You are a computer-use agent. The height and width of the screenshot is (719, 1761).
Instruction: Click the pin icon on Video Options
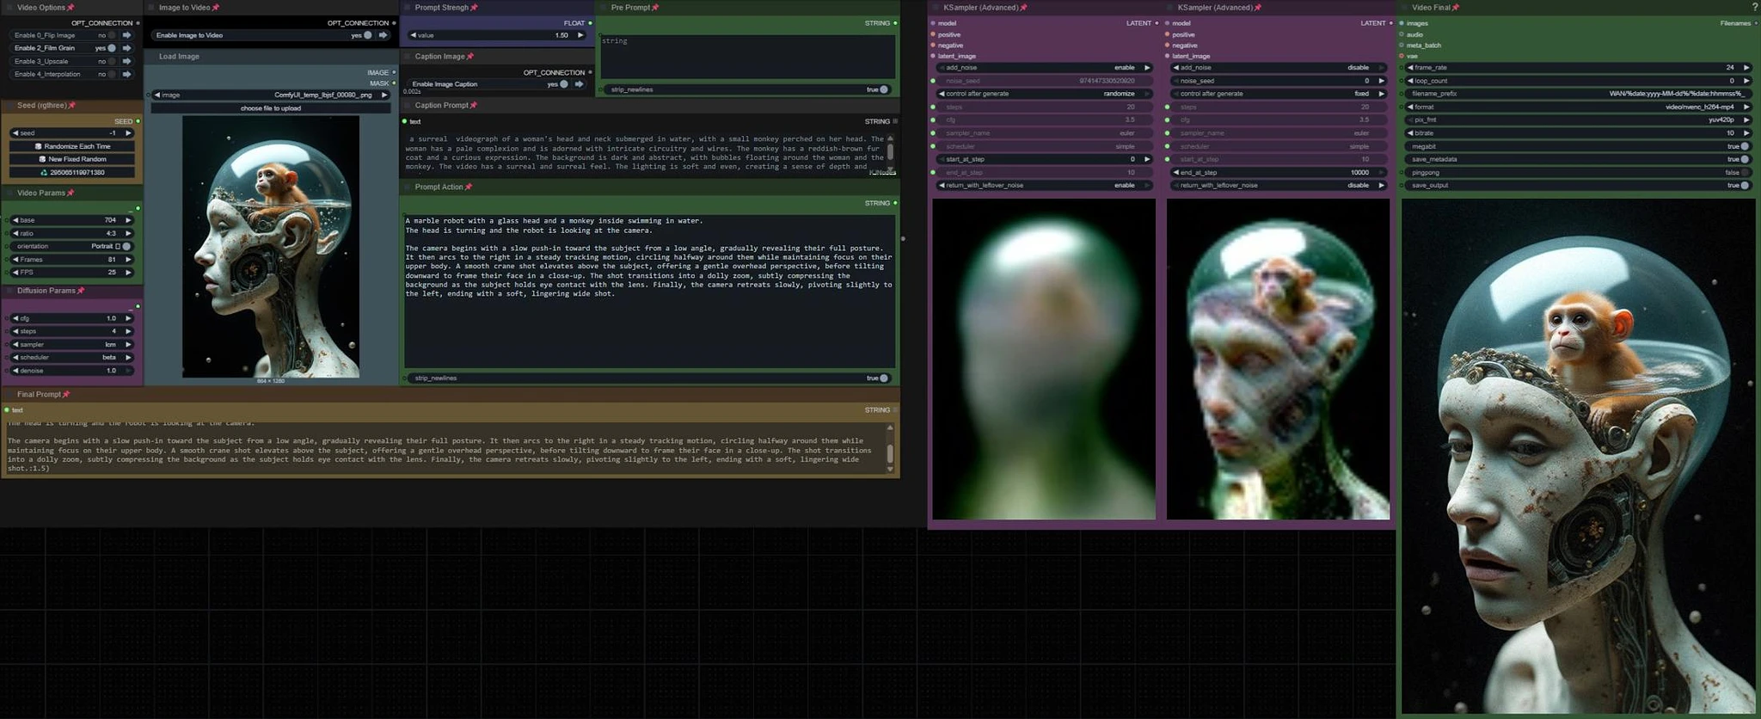[71, 8]
